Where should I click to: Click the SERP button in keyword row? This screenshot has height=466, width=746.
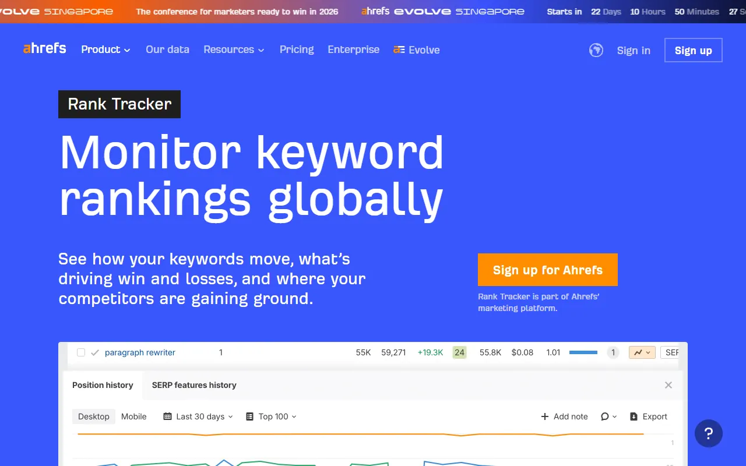click(x=670, y=352)
